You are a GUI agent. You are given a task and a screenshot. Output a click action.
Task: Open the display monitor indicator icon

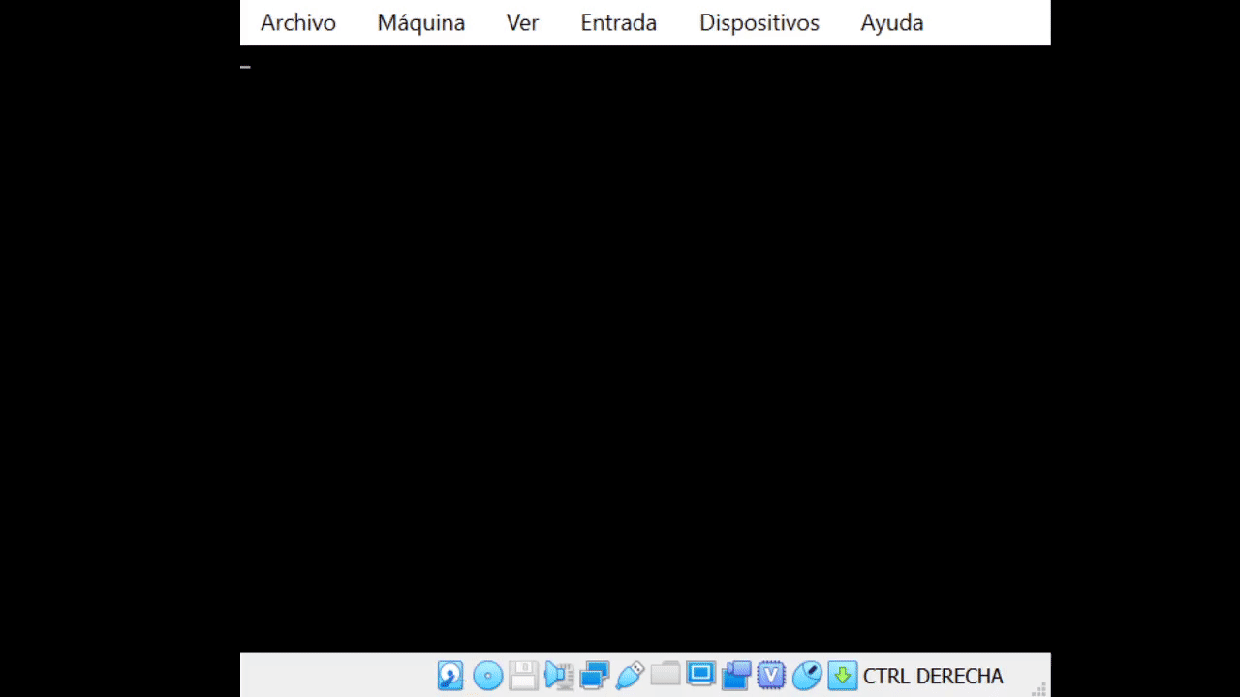coord(700,674)
